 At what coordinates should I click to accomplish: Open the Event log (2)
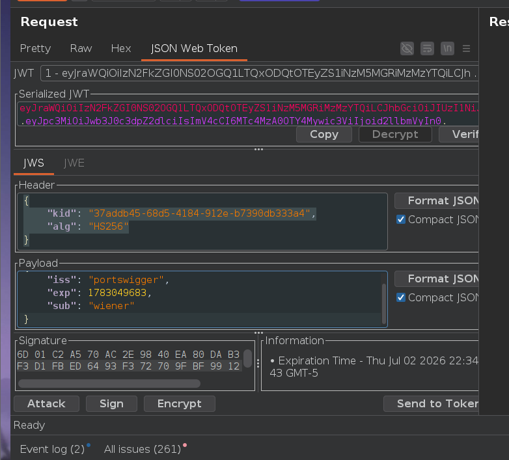(52, 449)
